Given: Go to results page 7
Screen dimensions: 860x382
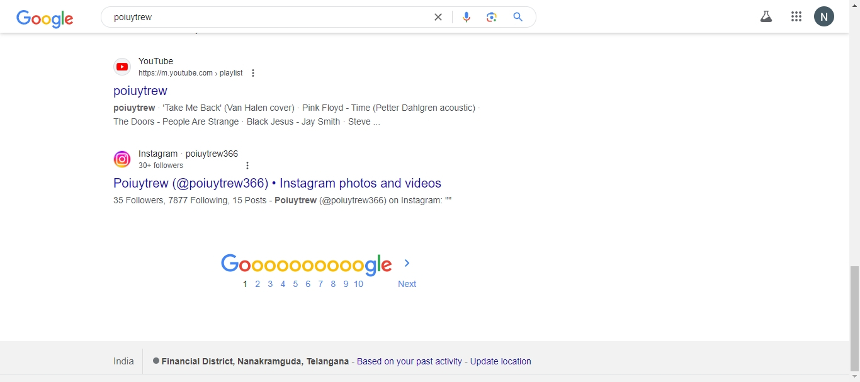Looking at the screenshot, I should pyautogui.click(x=320, y=284).
